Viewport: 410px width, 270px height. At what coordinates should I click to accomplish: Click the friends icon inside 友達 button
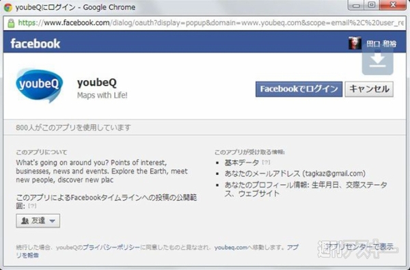pyautogui.click(x=25, y=221)
